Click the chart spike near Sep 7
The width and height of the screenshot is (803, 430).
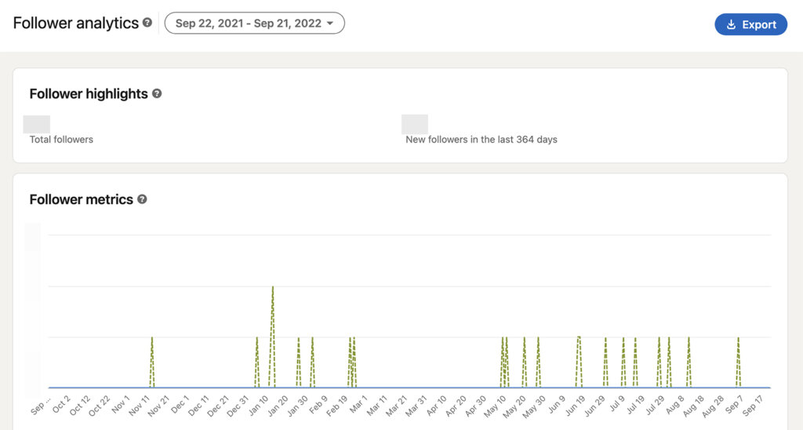(738, 339)
